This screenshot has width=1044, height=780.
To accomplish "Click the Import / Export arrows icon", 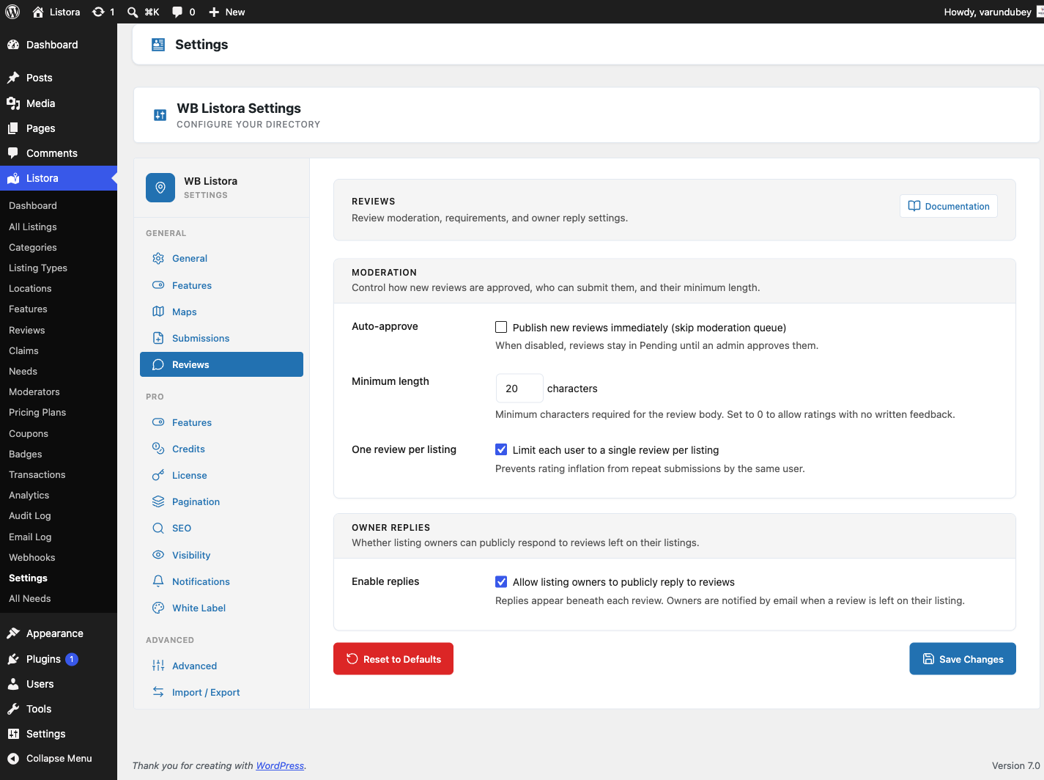I will (x=158, y=692).
